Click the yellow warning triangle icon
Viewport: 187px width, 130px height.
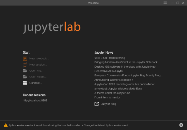(6, 125)
